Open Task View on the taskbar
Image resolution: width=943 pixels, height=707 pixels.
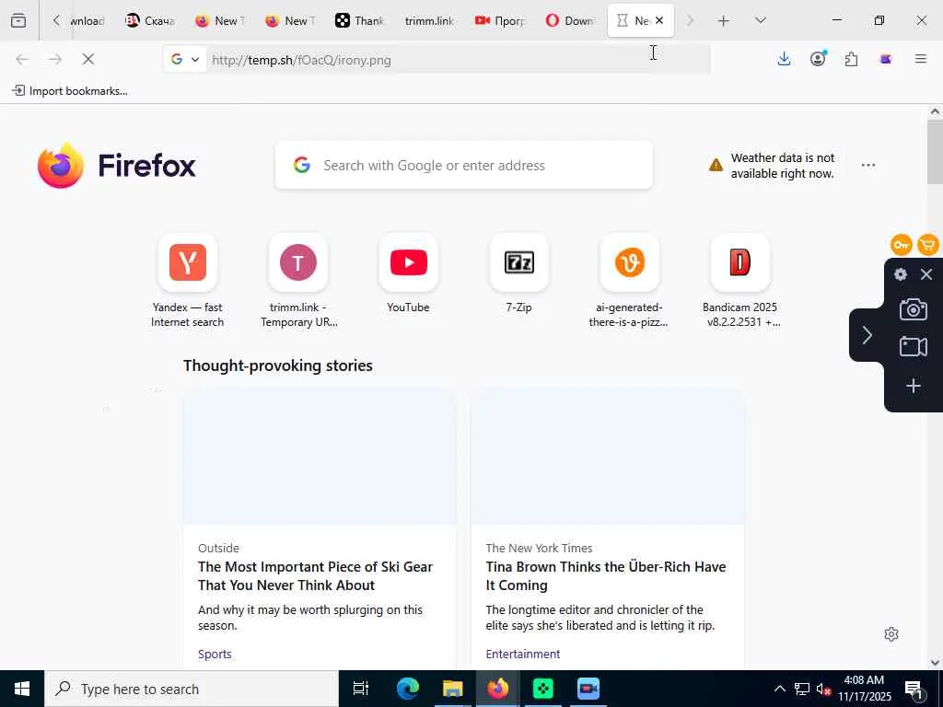[360, 689]
